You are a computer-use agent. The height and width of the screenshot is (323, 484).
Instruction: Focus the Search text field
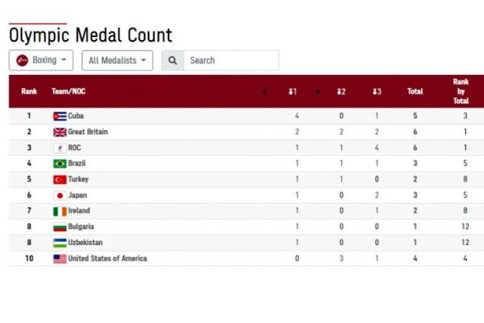231,61
